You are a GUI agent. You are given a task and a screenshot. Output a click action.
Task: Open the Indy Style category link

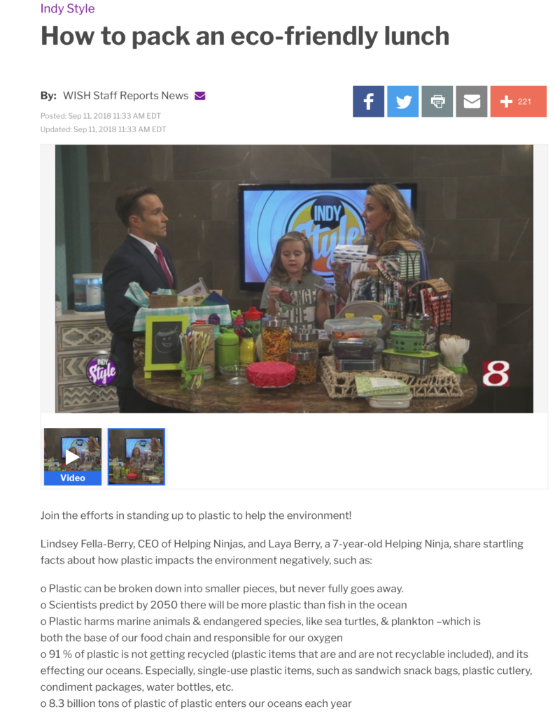pyautogui.click(x=68, y=8)
